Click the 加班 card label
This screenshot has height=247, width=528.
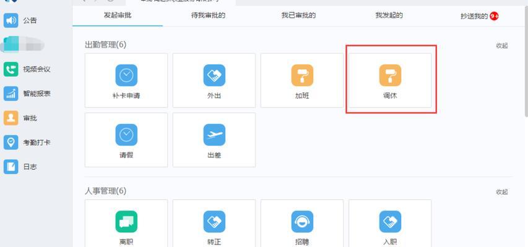tap(302, 96)
